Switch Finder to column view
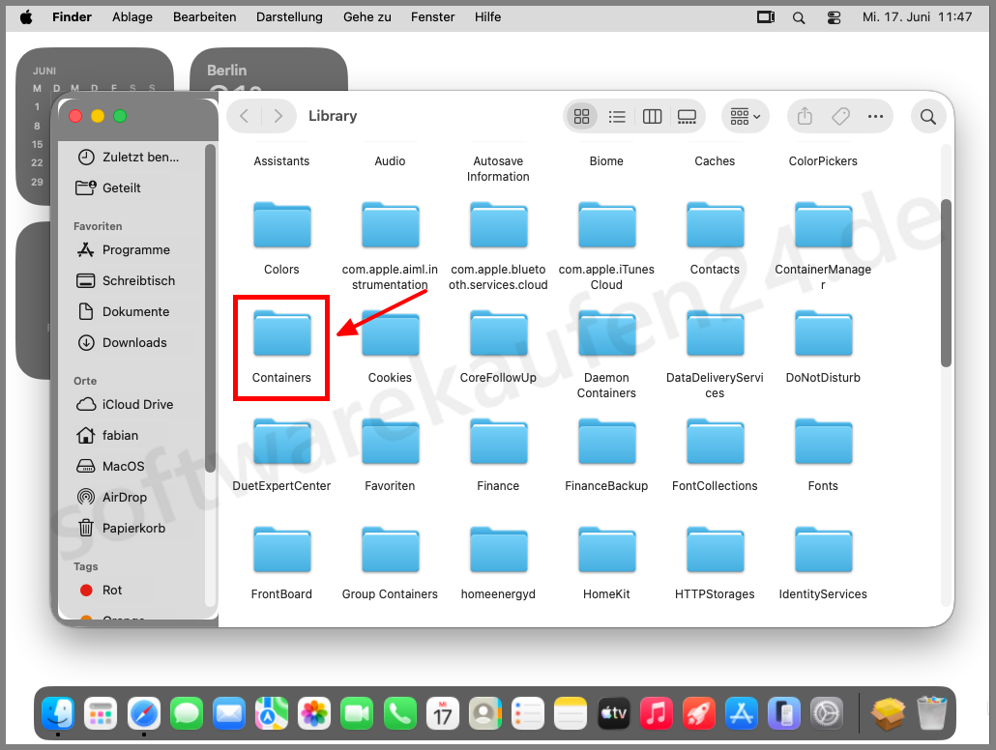Viewport: 996px width, 750px height. [653, 116]
